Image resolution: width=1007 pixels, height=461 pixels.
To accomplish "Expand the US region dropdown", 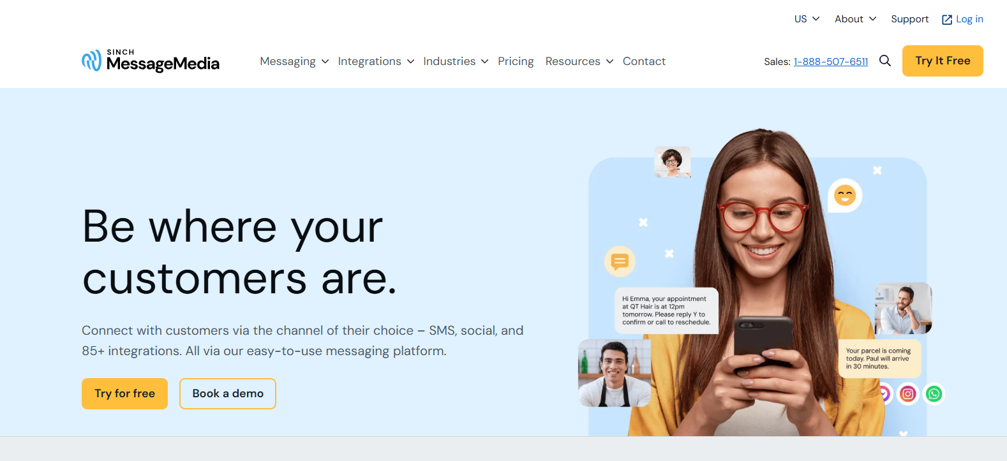I will (x=807, y=19).
